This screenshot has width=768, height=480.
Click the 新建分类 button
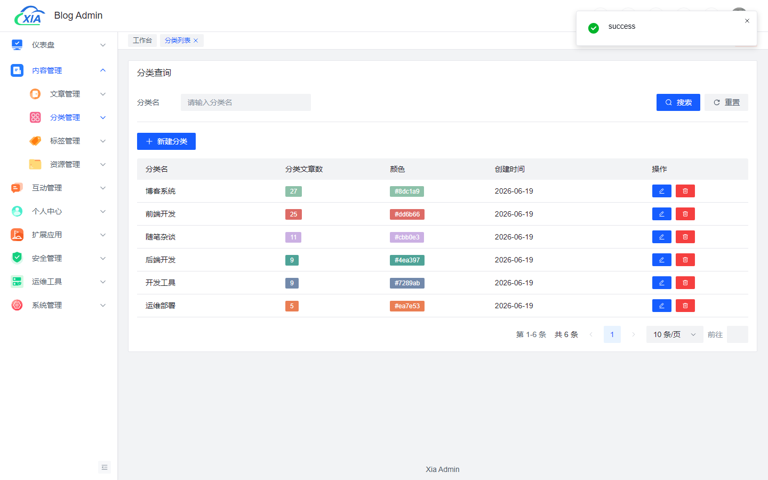166,141
